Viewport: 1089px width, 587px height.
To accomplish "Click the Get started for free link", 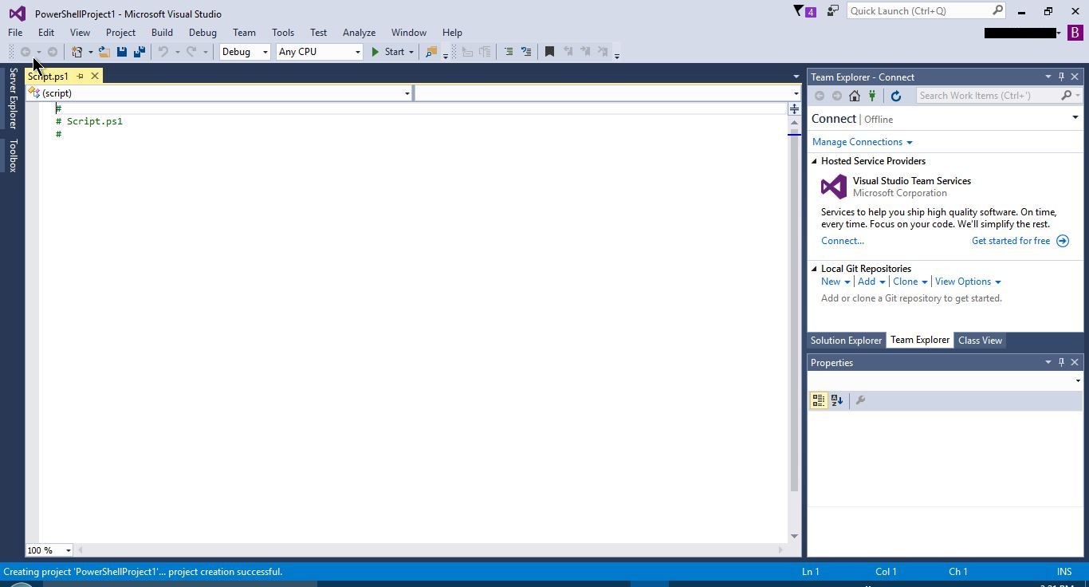I will [x=1010, y=241].
